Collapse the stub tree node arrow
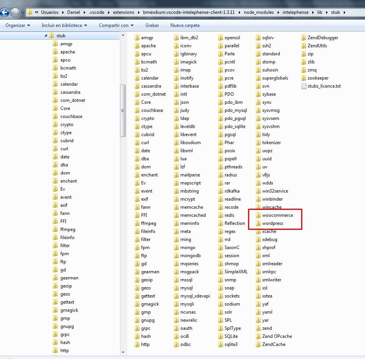This screenshot has width=365, height=359. [x=46, y=36]
